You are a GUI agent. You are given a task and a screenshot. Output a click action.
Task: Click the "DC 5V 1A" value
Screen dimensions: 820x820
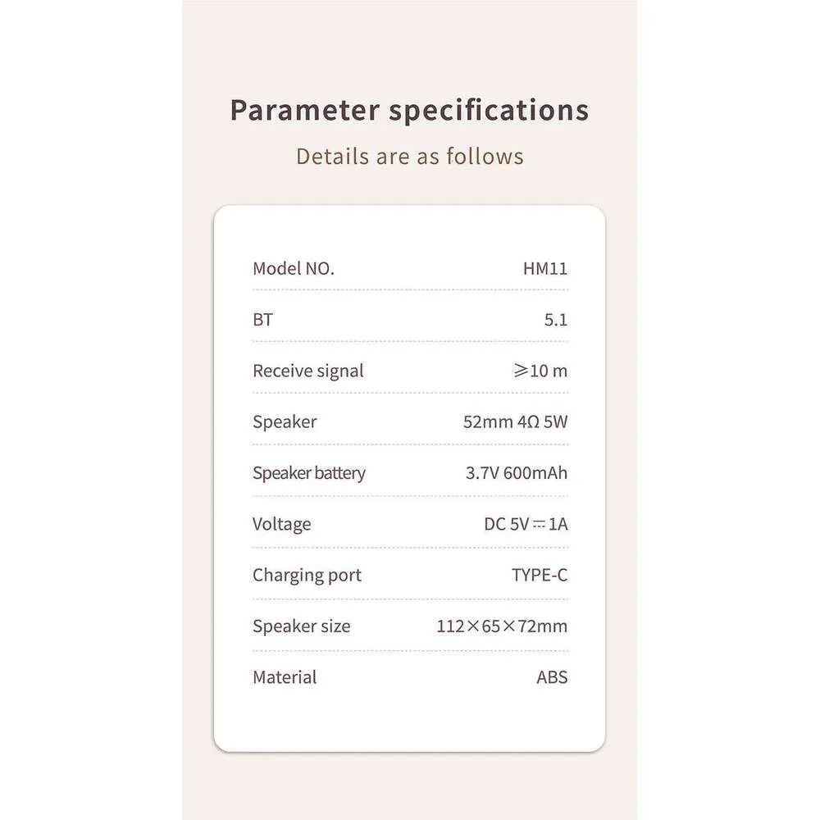pyautogui.click(x=526, y=524)
